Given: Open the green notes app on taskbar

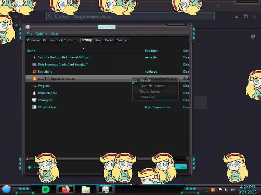Looking at the screenshot, I should [x=46, y=189].
